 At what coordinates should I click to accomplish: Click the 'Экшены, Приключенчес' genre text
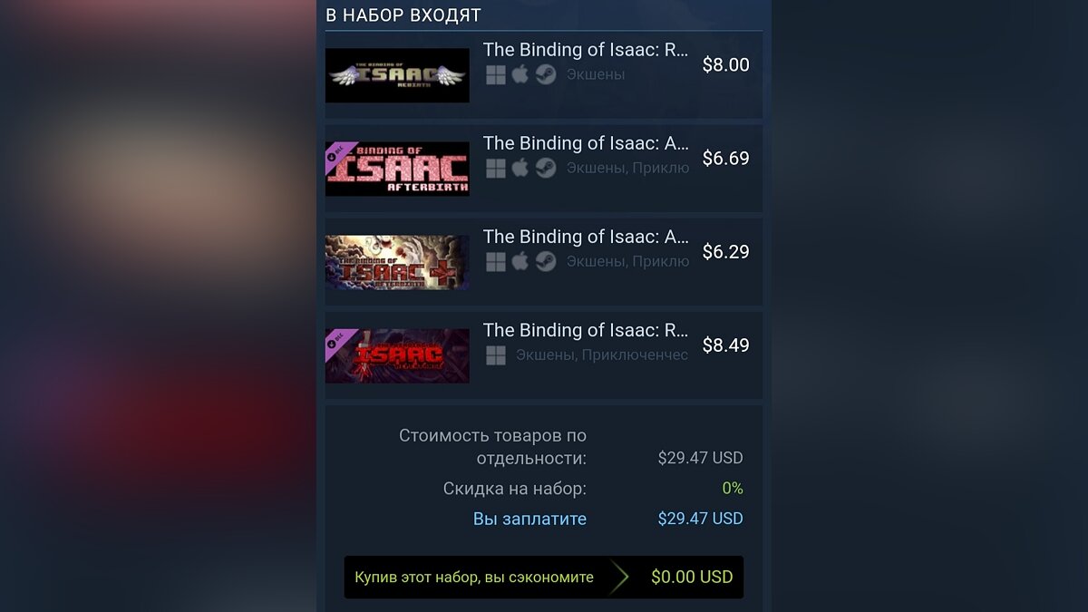pos(602,355)
